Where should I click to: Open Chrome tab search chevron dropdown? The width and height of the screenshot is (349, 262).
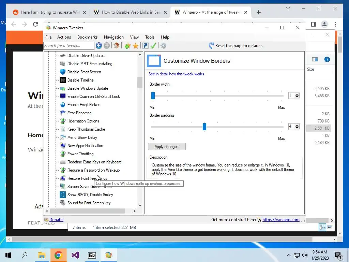(288, 9)
